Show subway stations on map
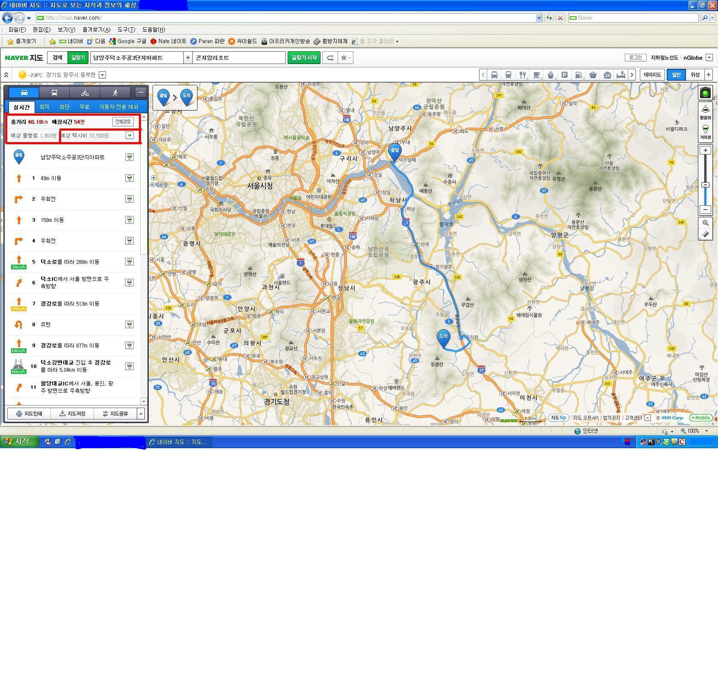The width and height of the screenshot is (718, 683). [x=508, y=75]
